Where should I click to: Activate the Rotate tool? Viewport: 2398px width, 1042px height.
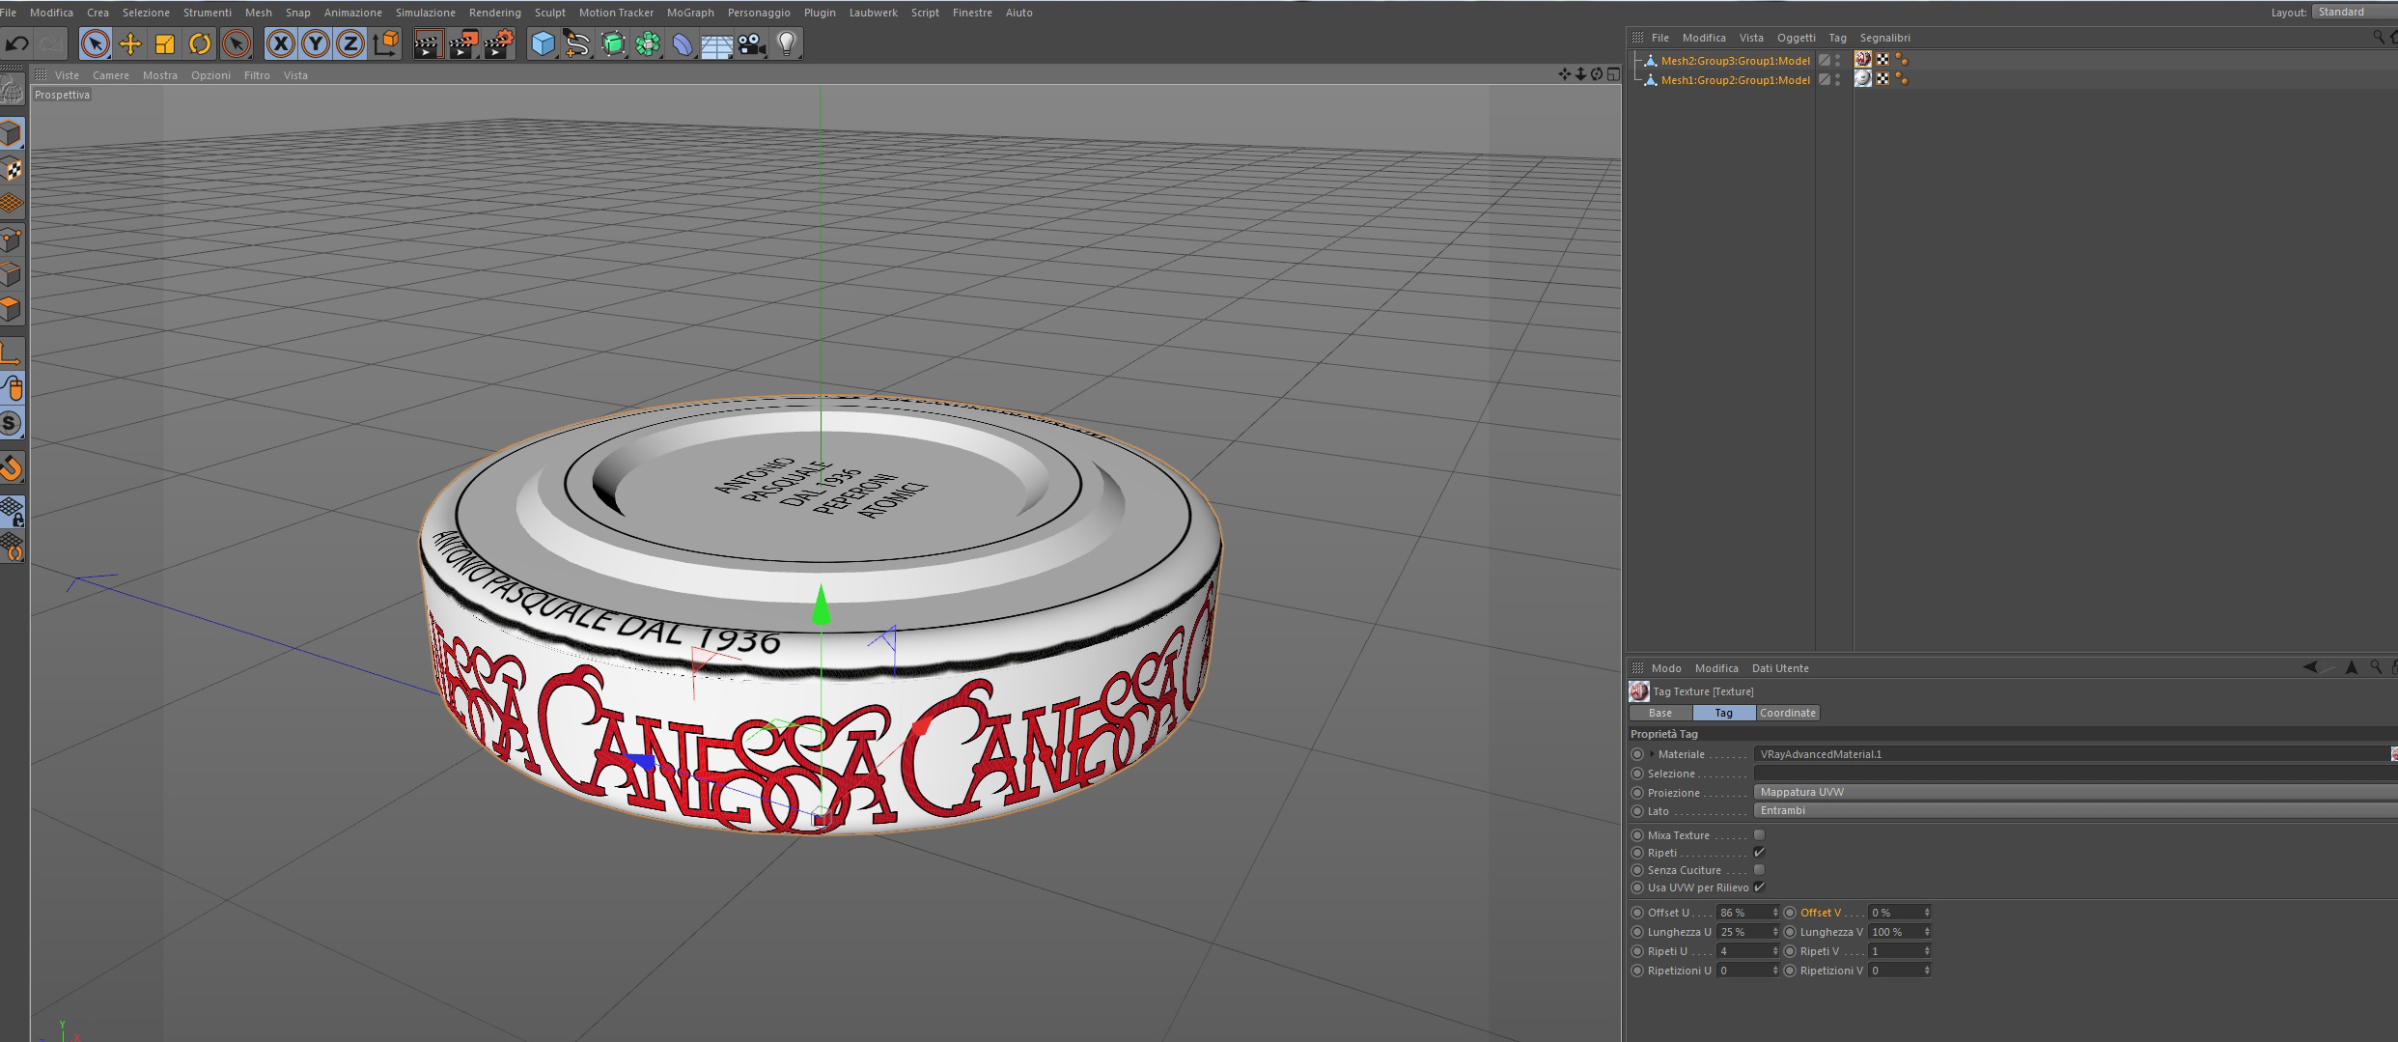(200, 43)
